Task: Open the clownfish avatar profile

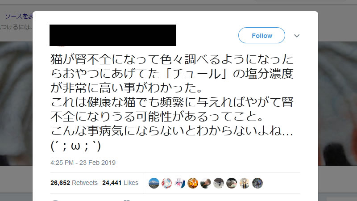Action: pos(193,183)
